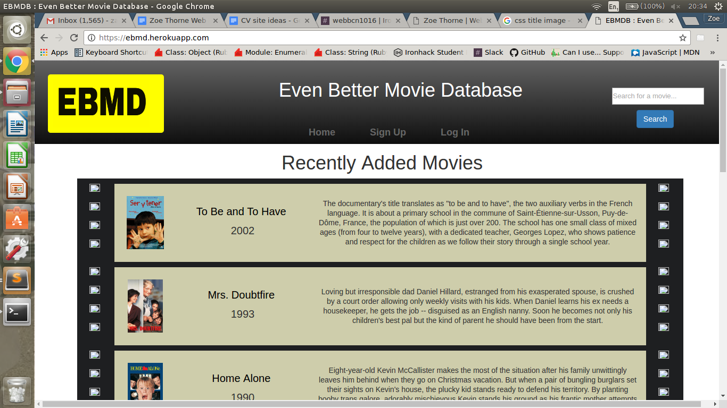Open the 'Keyboard Shortcuts' bookmark
This screenshot has height=408, width=727.
(x=111, y=52)
